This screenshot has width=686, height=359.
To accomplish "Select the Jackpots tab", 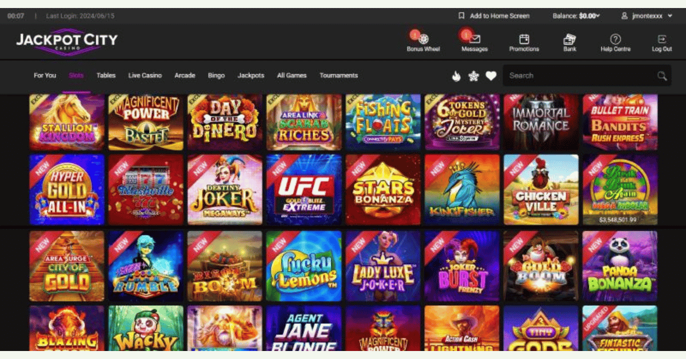I will pos(251,75).
